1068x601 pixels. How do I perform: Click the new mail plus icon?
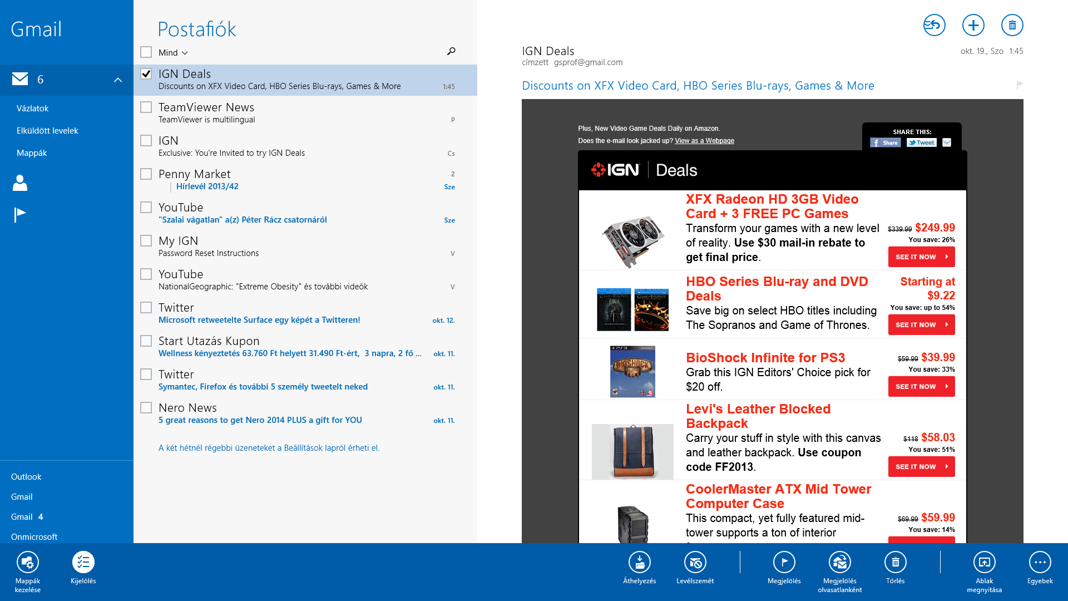pyautogui.click(x=973, y=25)
